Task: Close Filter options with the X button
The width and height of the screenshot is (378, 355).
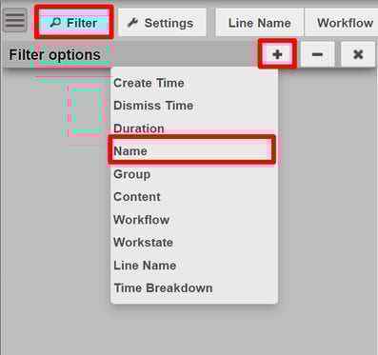Action: click(x=358, y=54)
